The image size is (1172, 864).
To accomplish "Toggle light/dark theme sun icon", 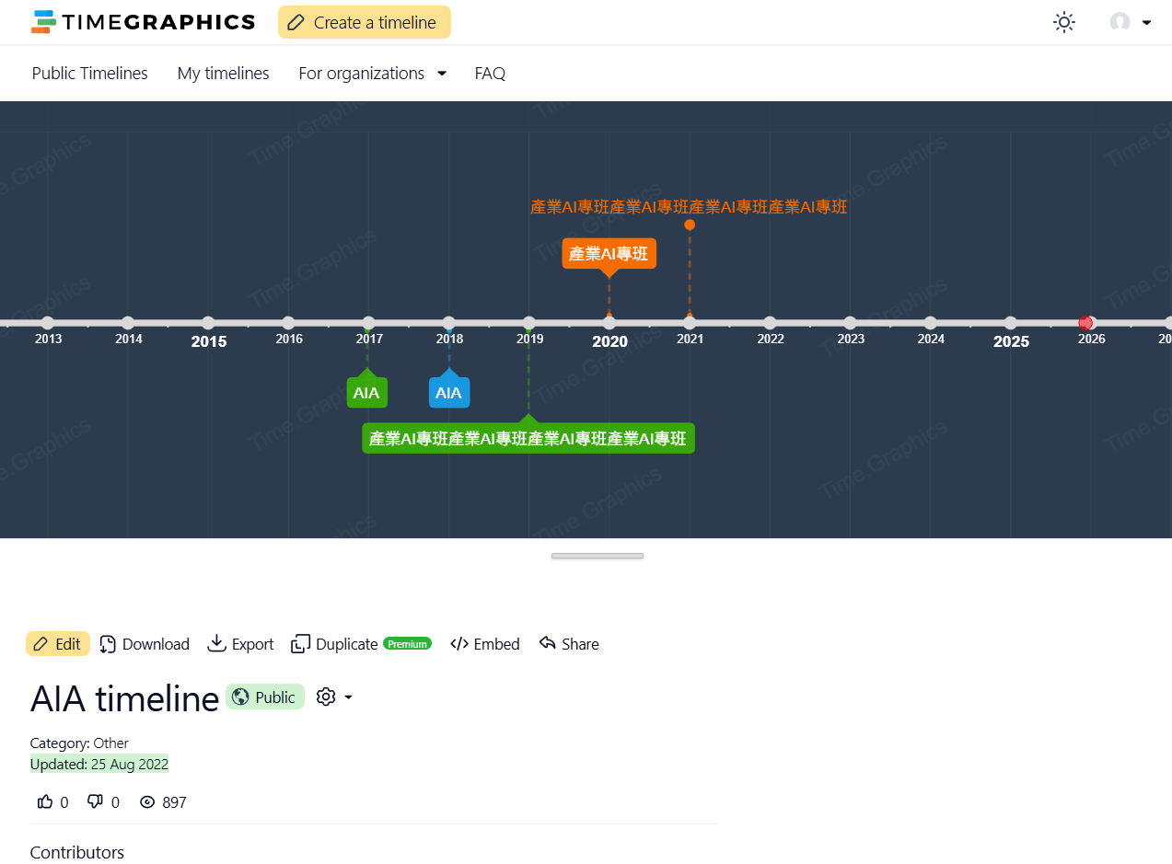I will click(x=1064, y=22).
